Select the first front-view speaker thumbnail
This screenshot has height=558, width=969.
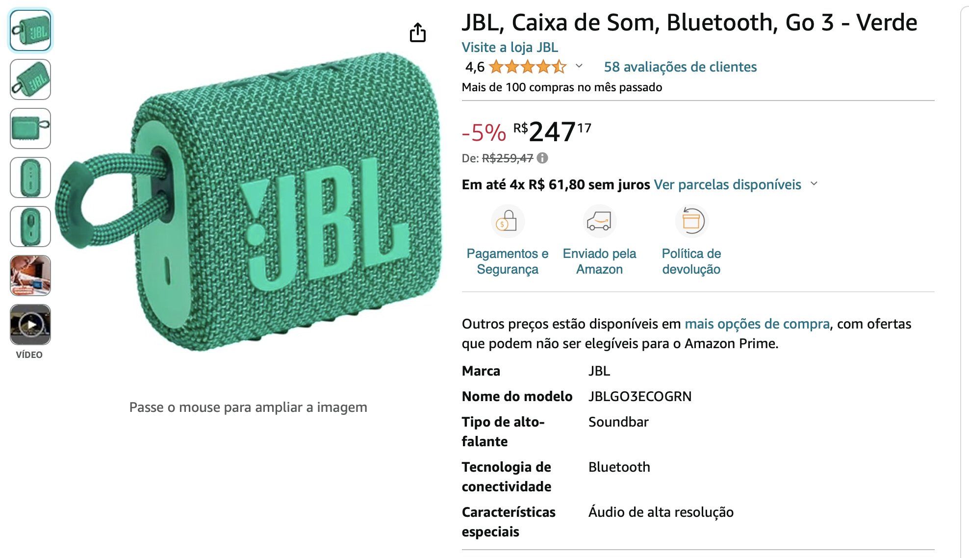tap(30, 30)
